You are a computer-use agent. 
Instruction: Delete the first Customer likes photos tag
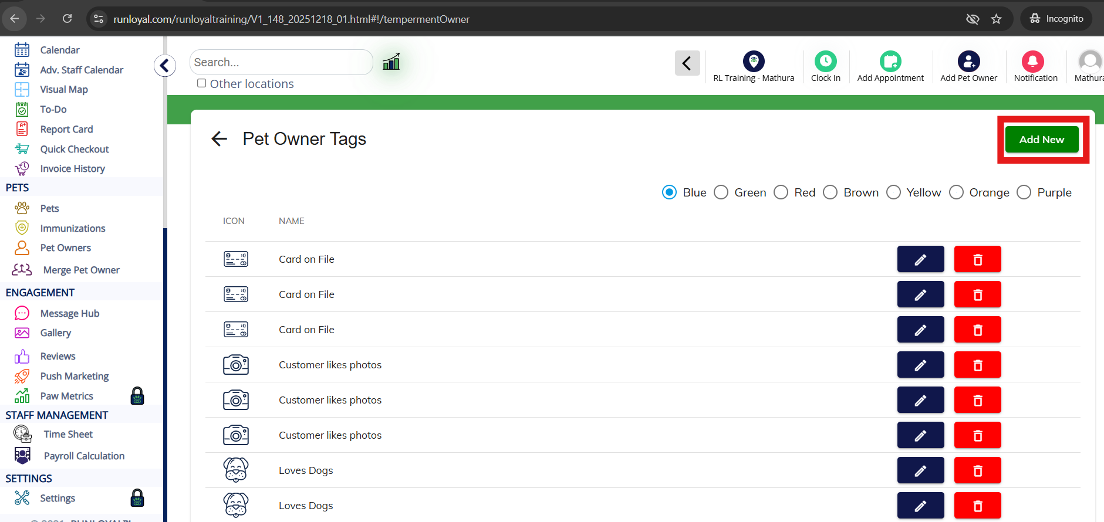[977, 365]
